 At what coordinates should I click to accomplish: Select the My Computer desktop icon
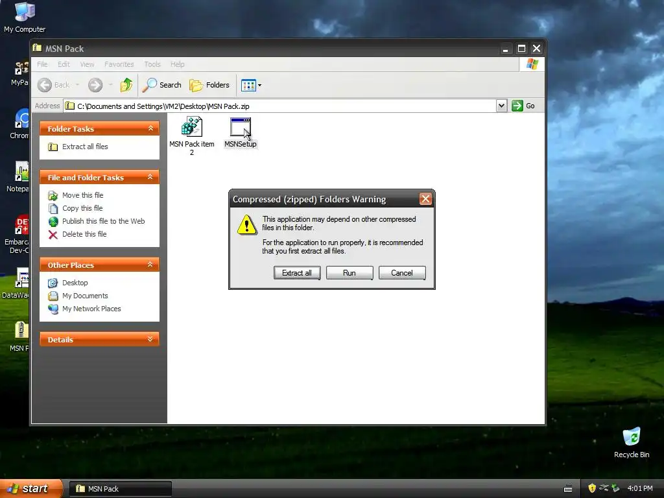point(25,18)
